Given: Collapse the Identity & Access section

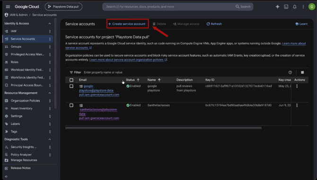Looking at the screenshot, I should 50,24.
